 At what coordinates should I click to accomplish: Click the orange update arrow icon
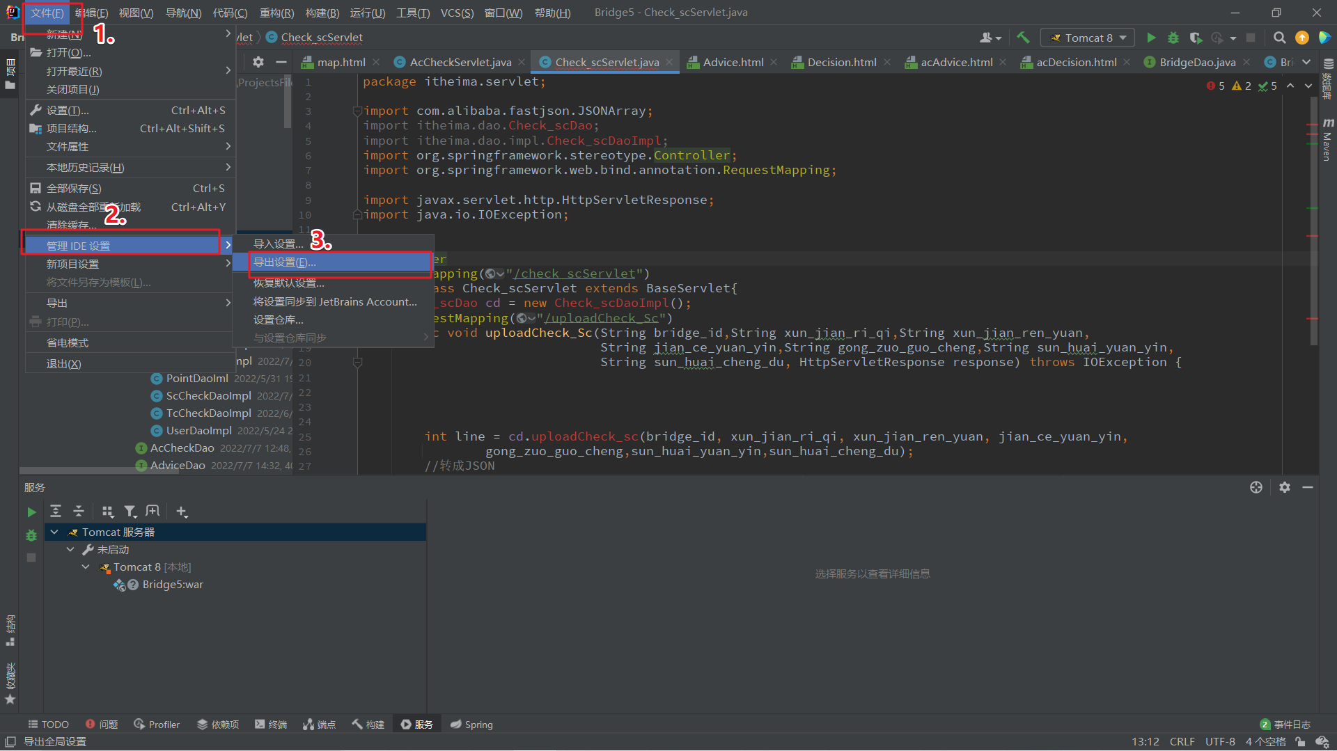pyautogui.click(x=1301, y=38)
